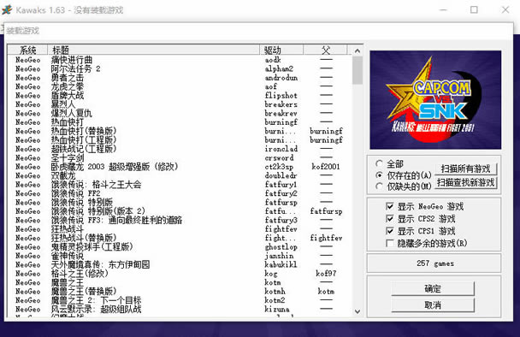Click the vertical scrollbar thumb of game list
Screen dimensions: 520x337
[357, 70]
